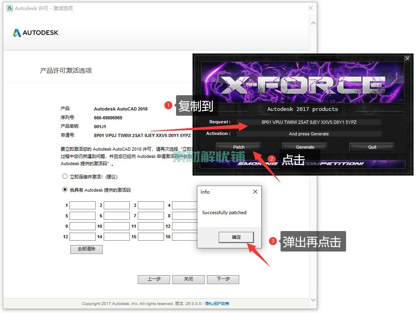Click the Successfully patched message
The width and height of the screenshot is (416, 313).
tap(224, 213)
